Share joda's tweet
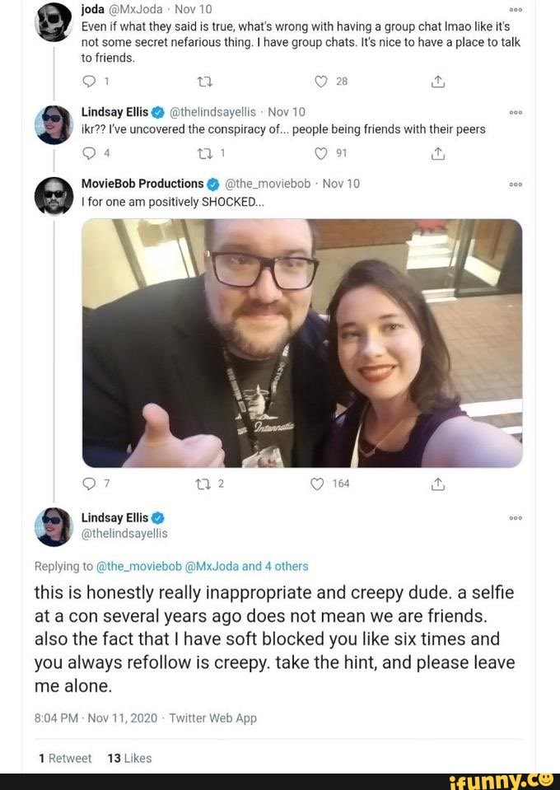Viewport: 560px width, 790px height. click(438, 82)
